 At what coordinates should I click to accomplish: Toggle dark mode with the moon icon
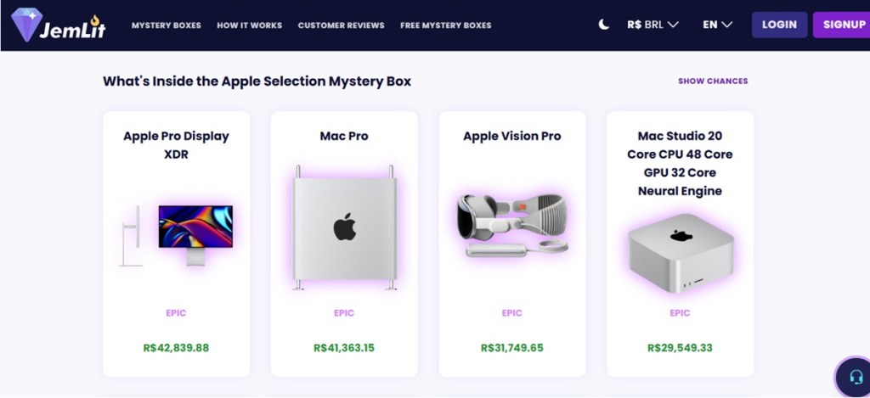tap(604, 25)
